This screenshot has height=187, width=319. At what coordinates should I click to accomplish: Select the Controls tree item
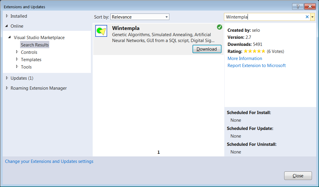(x=29, y=52)
